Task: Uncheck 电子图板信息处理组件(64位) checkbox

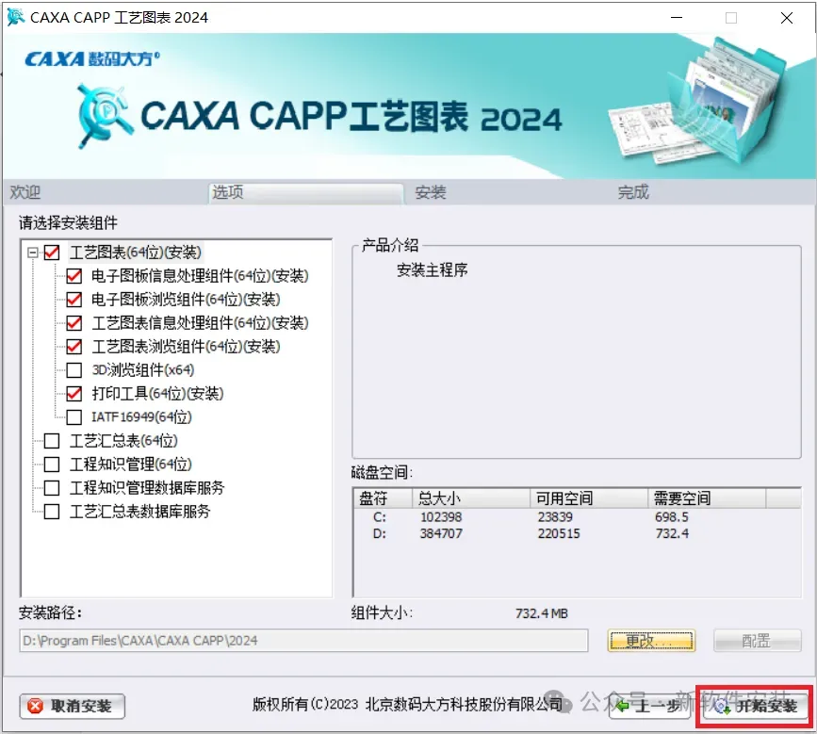Action: (74, 276)
